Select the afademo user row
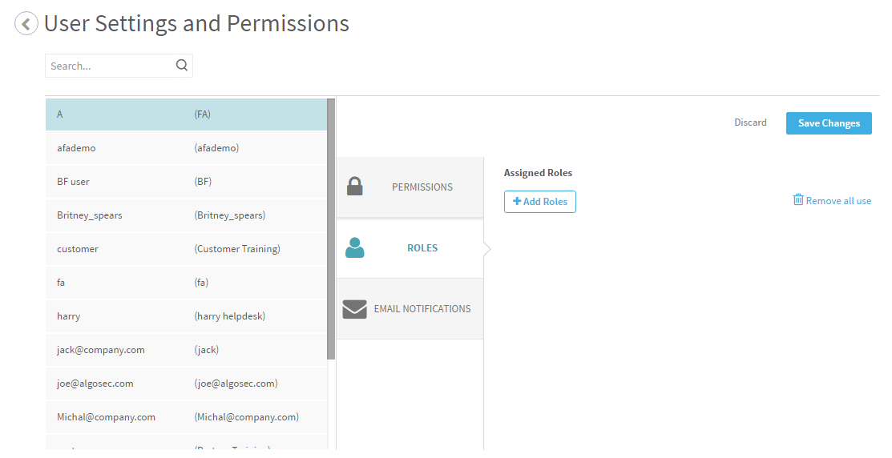 (186, 148)
